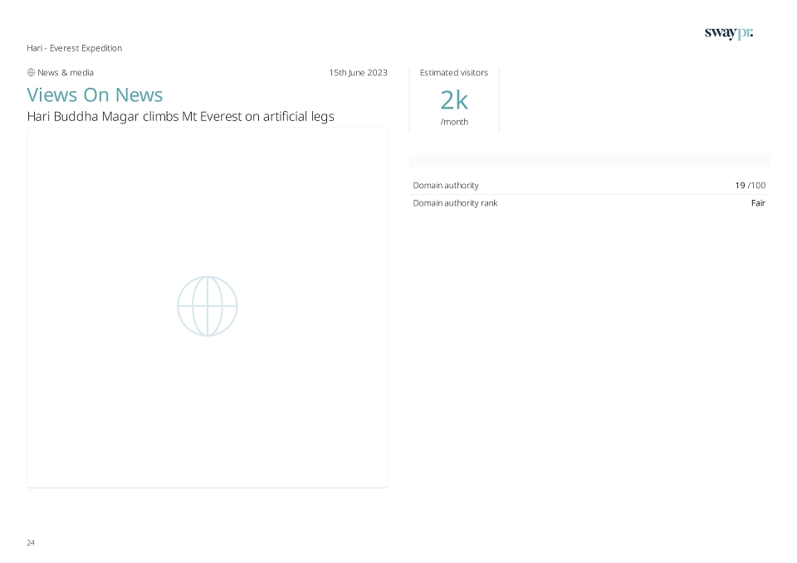Click the Estimated visitors label
Viewport: 797px width, 563px height.
coord(454,73)
